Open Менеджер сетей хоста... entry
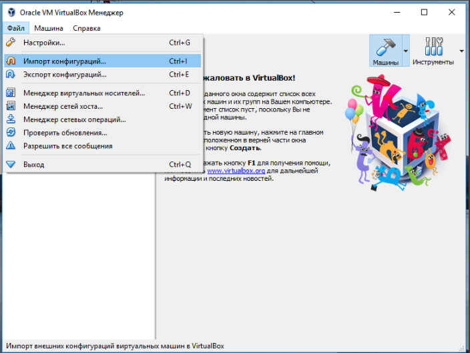Image resolution: width=470 pixels, height=353 pixels. pos(103,106)
